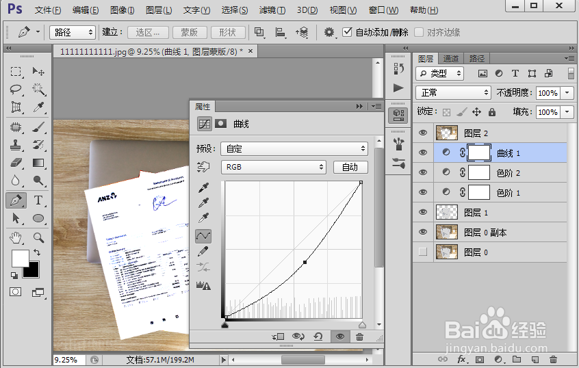Screen dimensions: 579x368
Task: Select the Path Selection tool
Action: tap(16, 218)
